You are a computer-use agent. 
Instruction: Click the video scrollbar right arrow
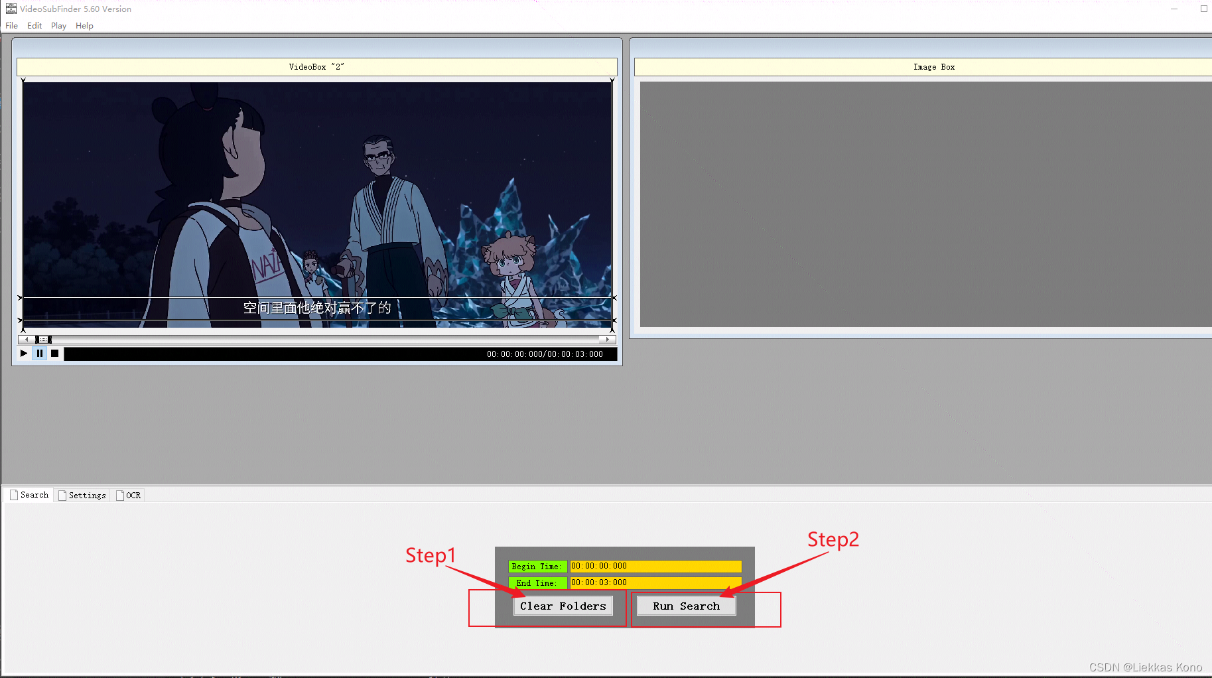(608, 340)
